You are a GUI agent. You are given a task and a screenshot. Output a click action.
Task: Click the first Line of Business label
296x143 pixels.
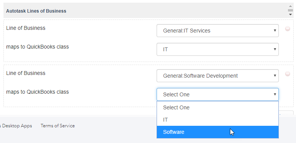(26, 28)
